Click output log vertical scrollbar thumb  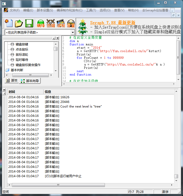pyautogui.click(x=176, y=176)
